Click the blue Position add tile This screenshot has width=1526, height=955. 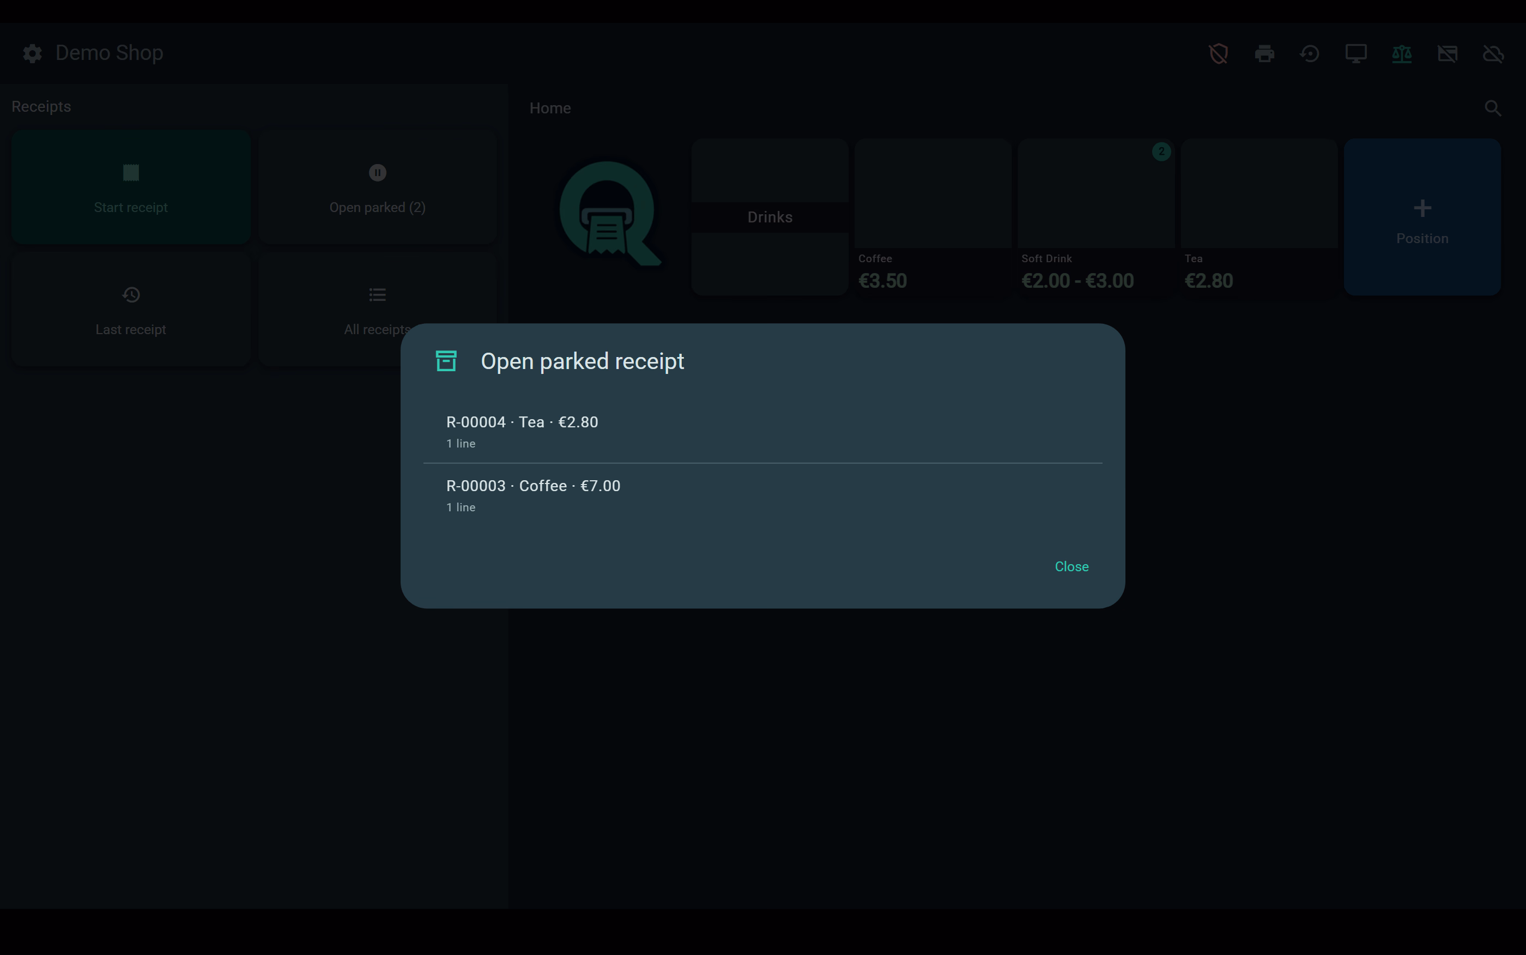click(1422, 217)
